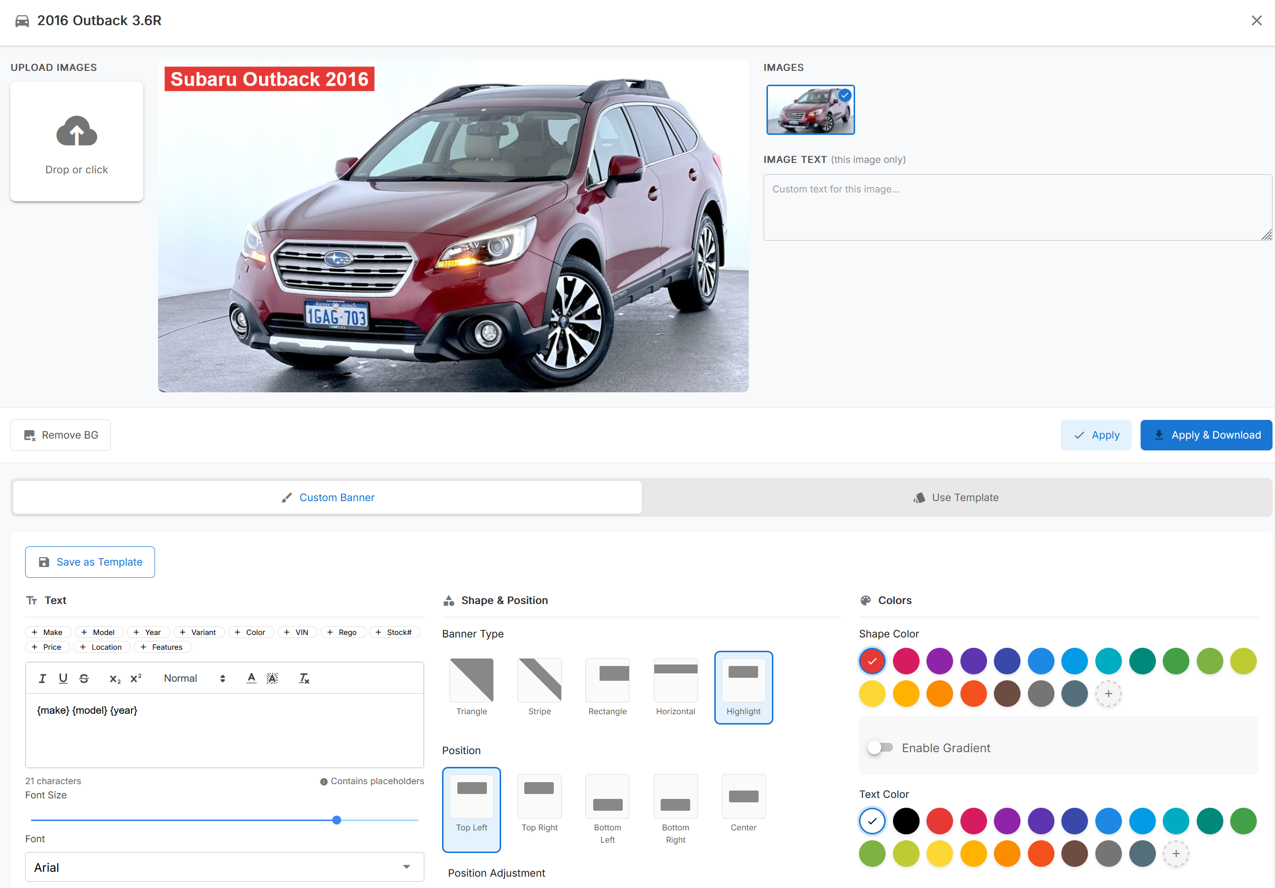Screen dimensions: 1275x888
Task: Enable the gradient toggle switch
Action: pyautogui.click(x=880, y=748)
